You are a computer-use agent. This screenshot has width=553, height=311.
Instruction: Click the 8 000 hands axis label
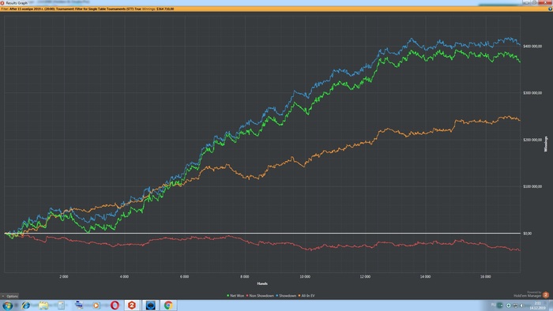tap(244, 277)
